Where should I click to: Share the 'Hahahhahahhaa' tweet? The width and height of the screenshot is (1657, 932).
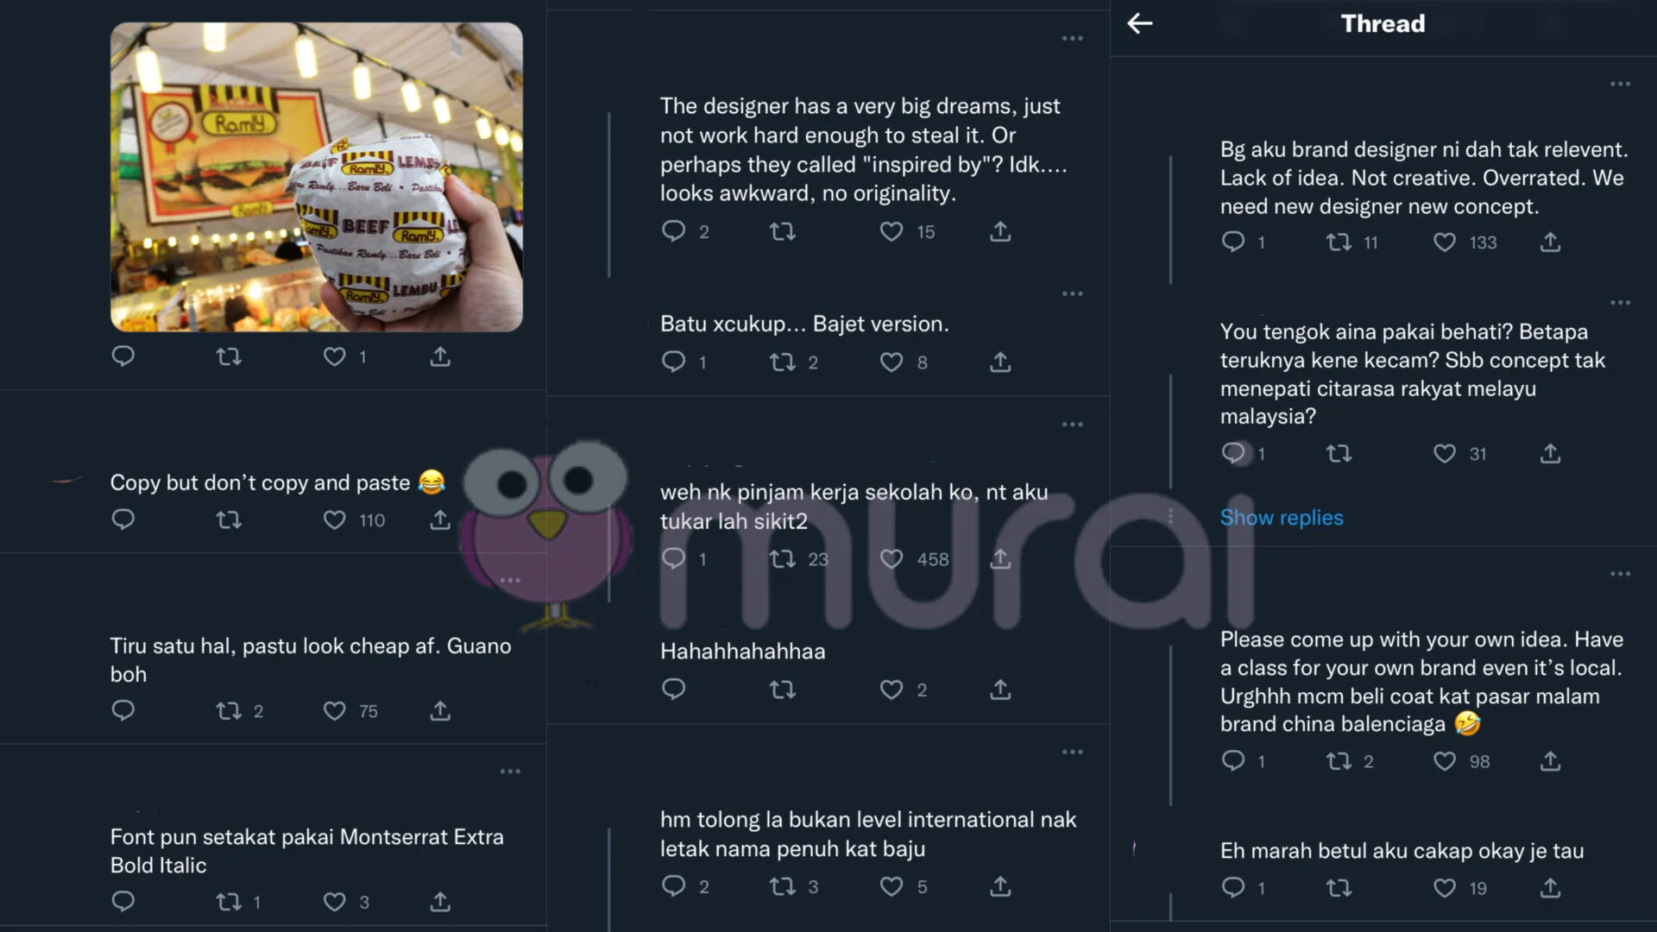tap(1000, 689)
